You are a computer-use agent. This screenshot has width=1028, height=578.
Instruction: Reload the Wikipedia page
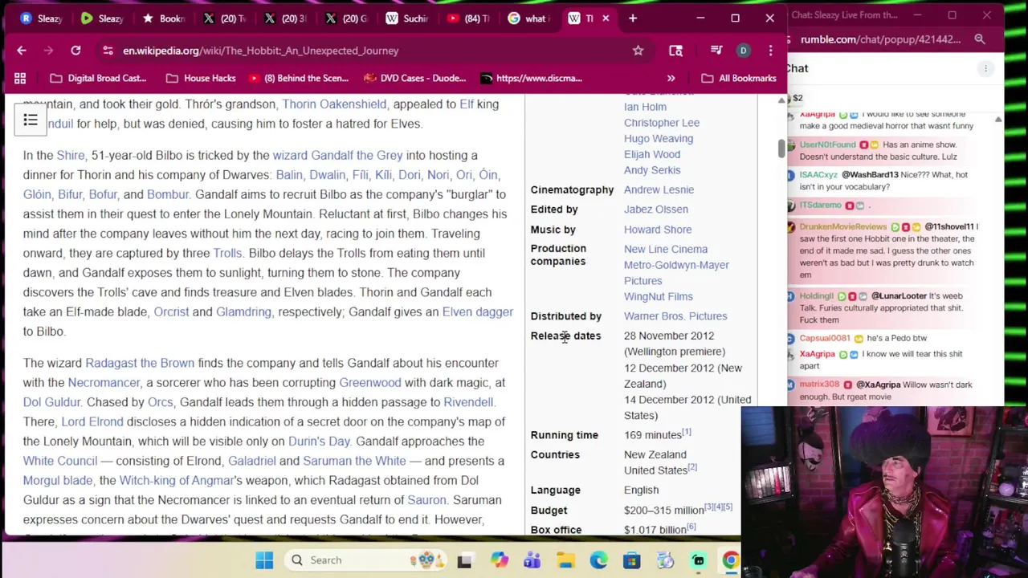75,51
